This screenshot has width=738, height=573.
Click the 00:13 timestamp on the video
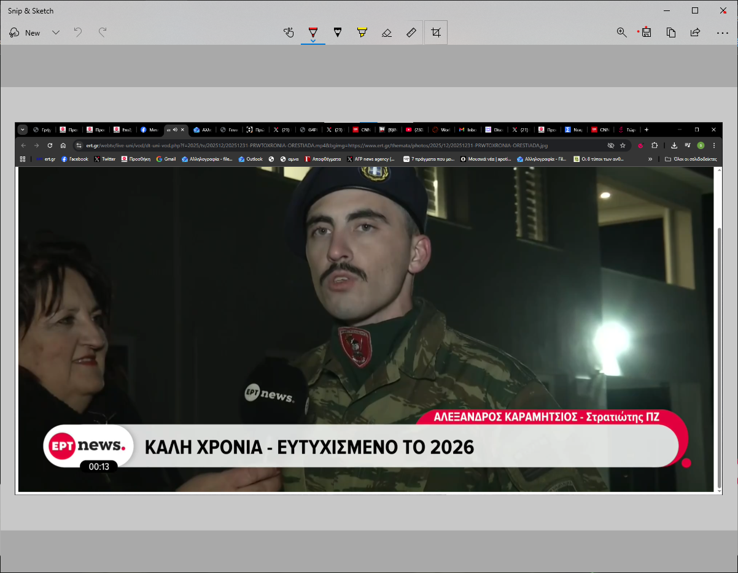tap(99, 467)
